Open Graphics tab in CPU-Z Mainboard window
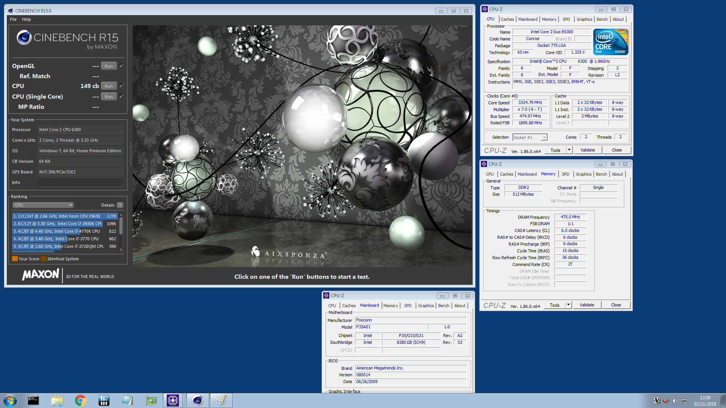 click(x=426, y=306)
